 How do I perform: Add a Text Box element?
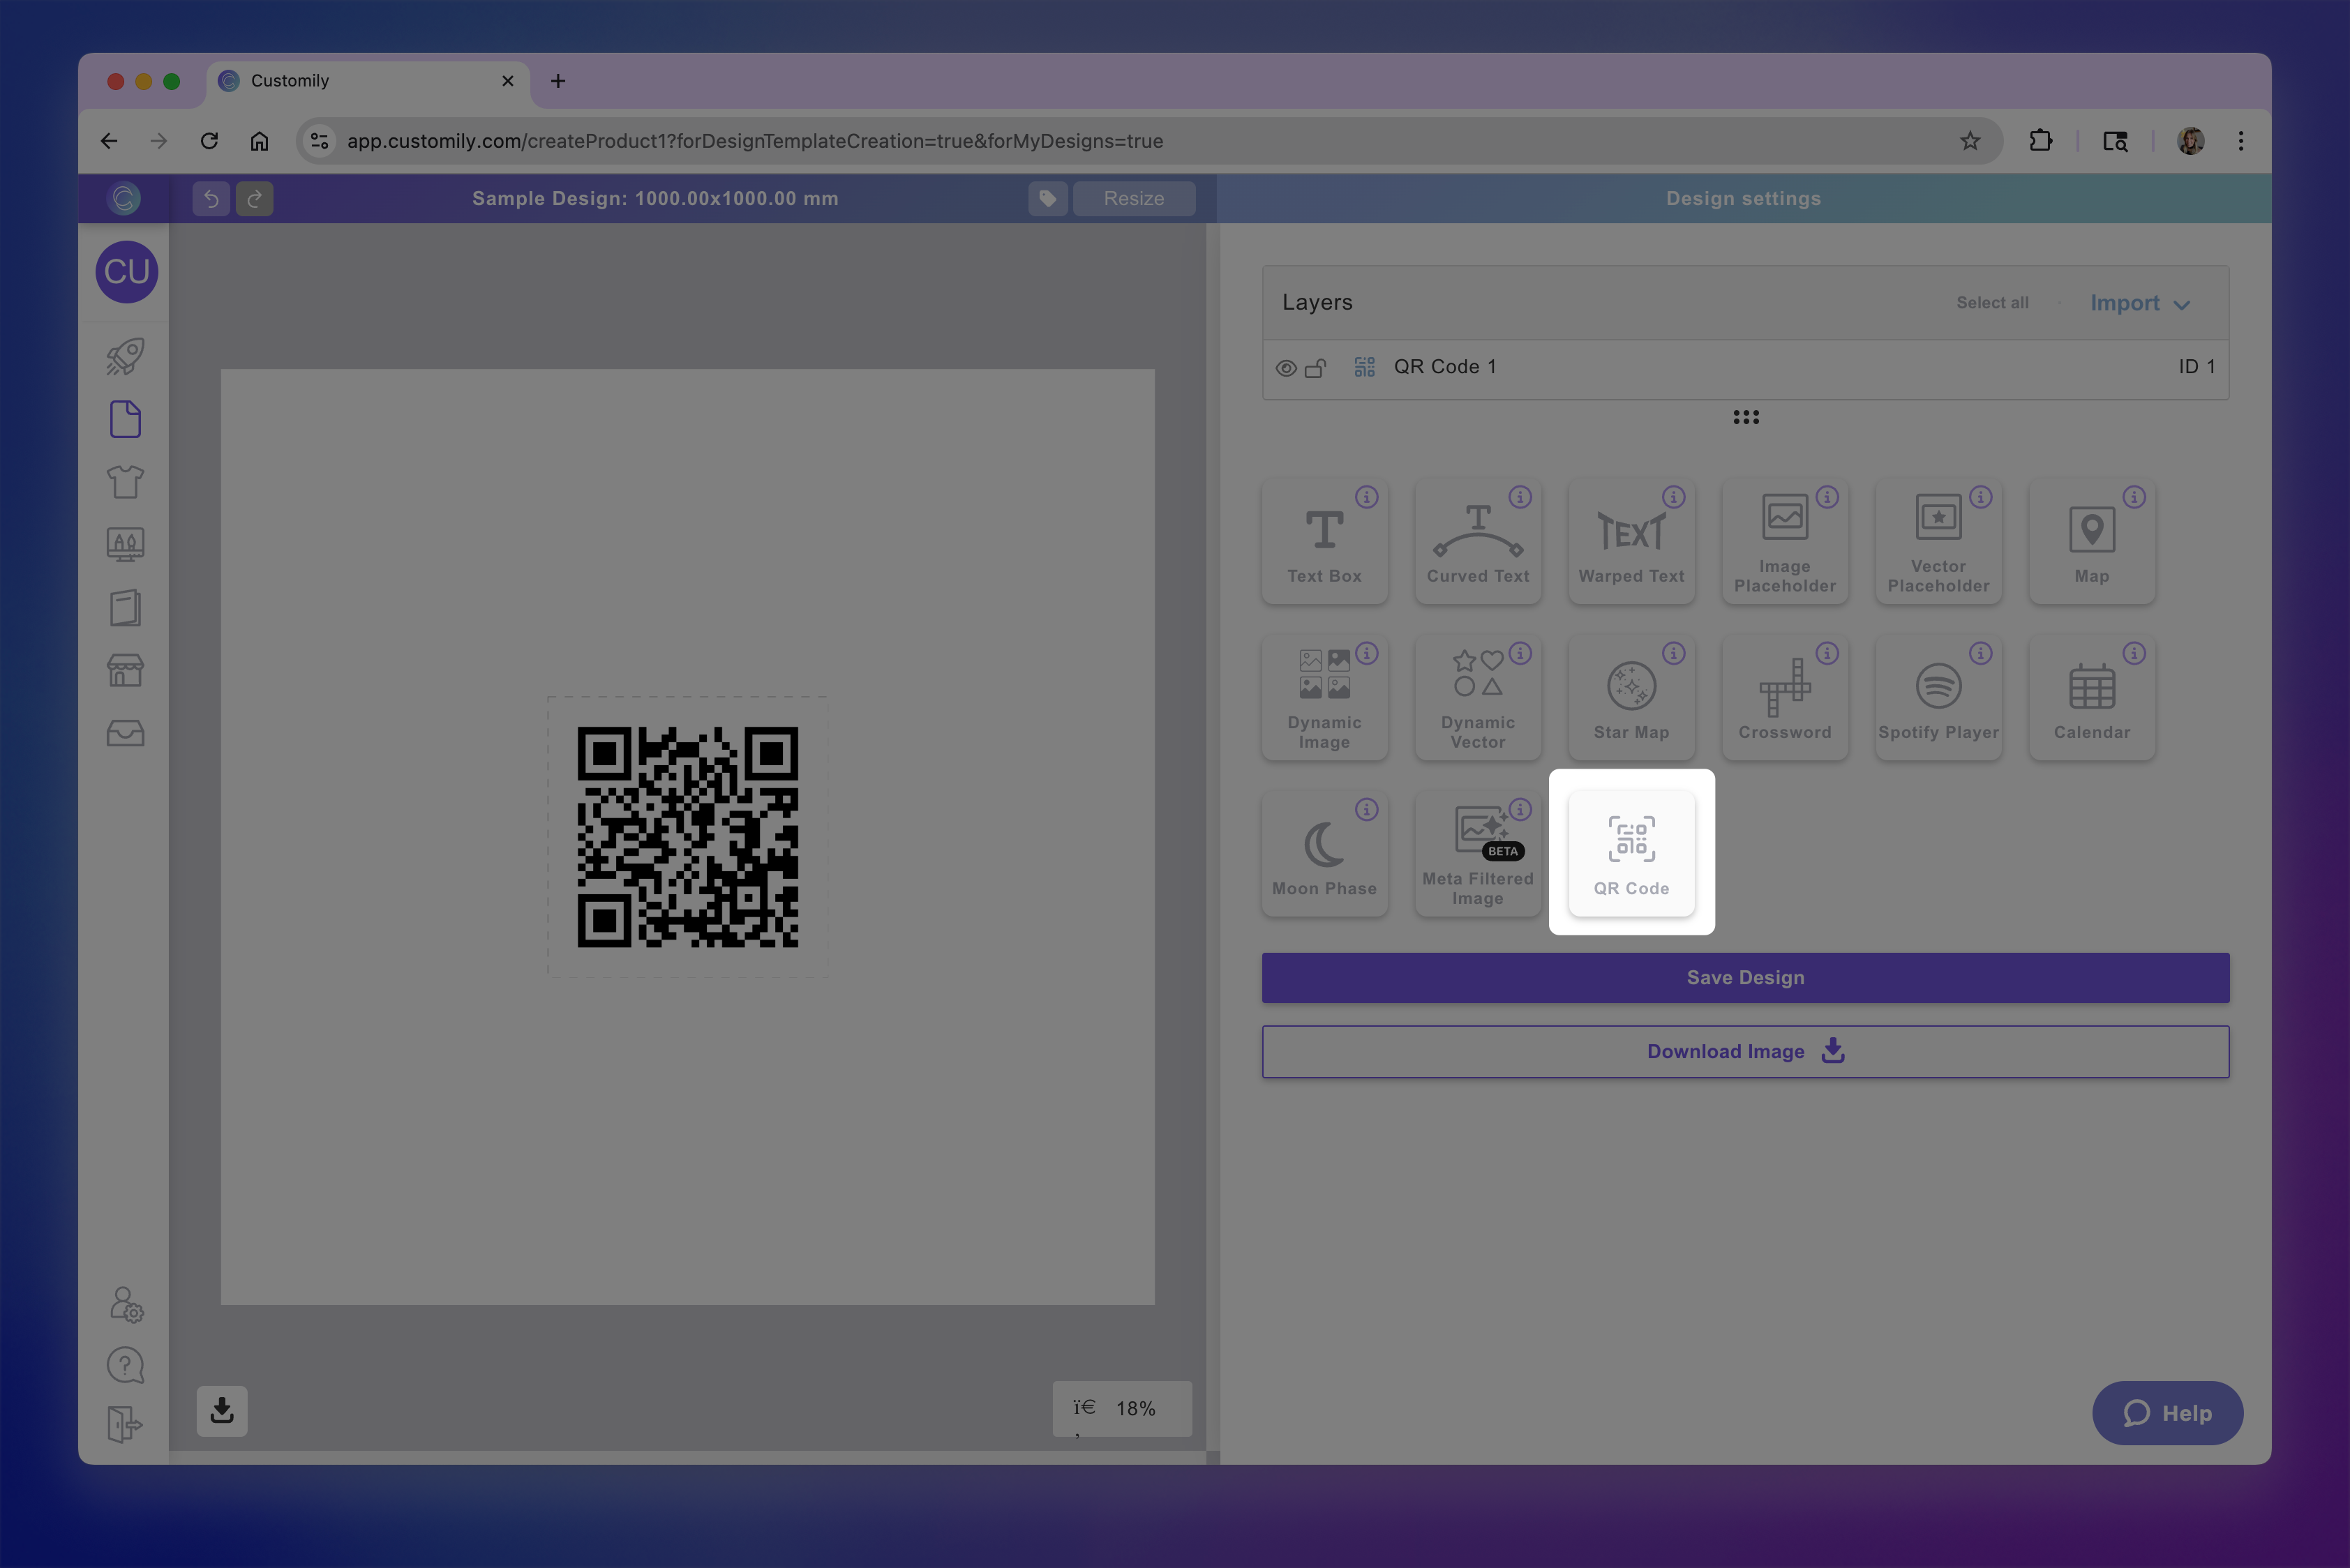click(x=1324, y=541)
